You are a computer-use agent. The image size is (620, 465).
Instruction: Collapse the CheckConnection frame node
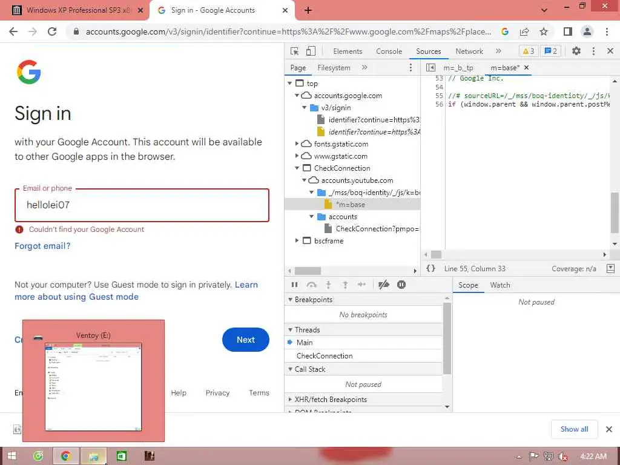297,168
